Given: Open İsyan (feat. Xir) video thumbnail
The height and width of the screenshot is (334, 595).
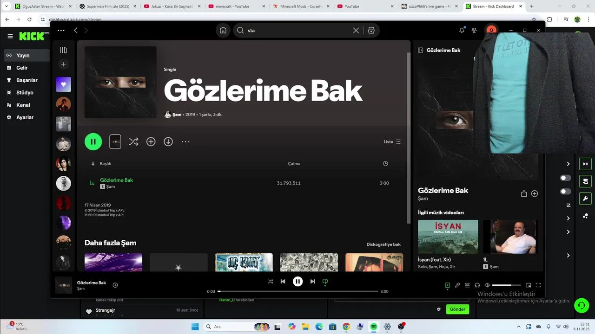Looking at the screenshot, I should coord(448,237).
